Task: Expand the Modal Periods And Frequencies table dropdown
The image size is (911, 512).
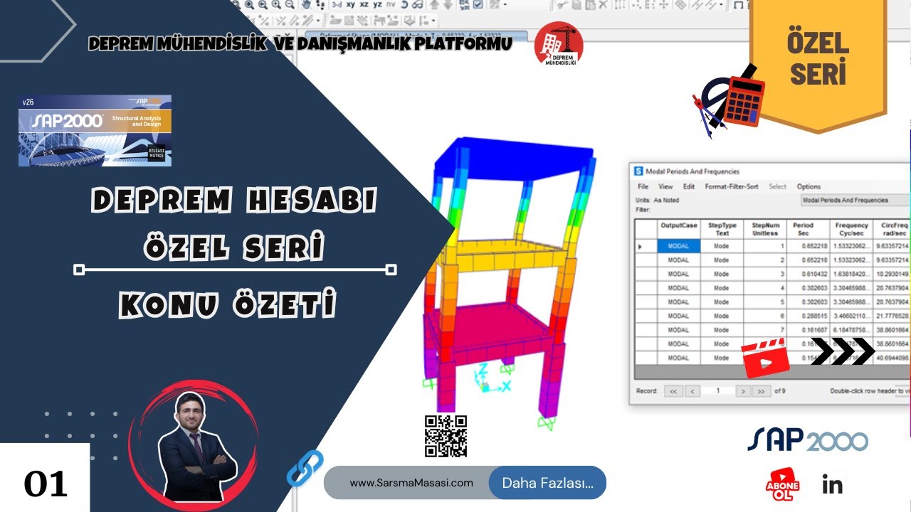Action: [855, 201]
